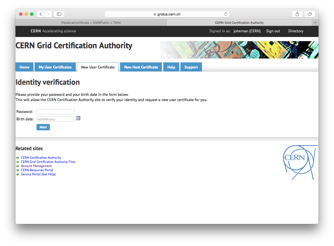Open CERN Certification Authority related link

(x=41, y=158)
